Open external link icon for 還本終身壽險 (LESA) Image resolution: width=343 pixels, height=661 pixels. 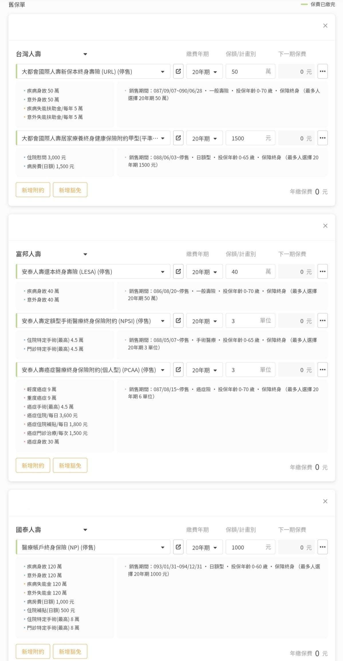pos(178,271)
